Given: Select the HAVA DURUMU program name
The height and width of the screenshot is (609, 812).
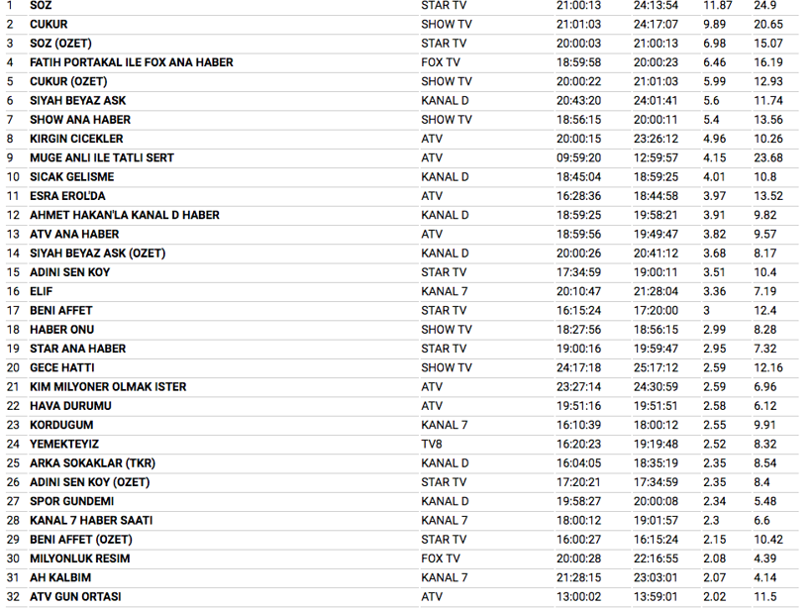Looking at the screenshot, I should (70, 406).
